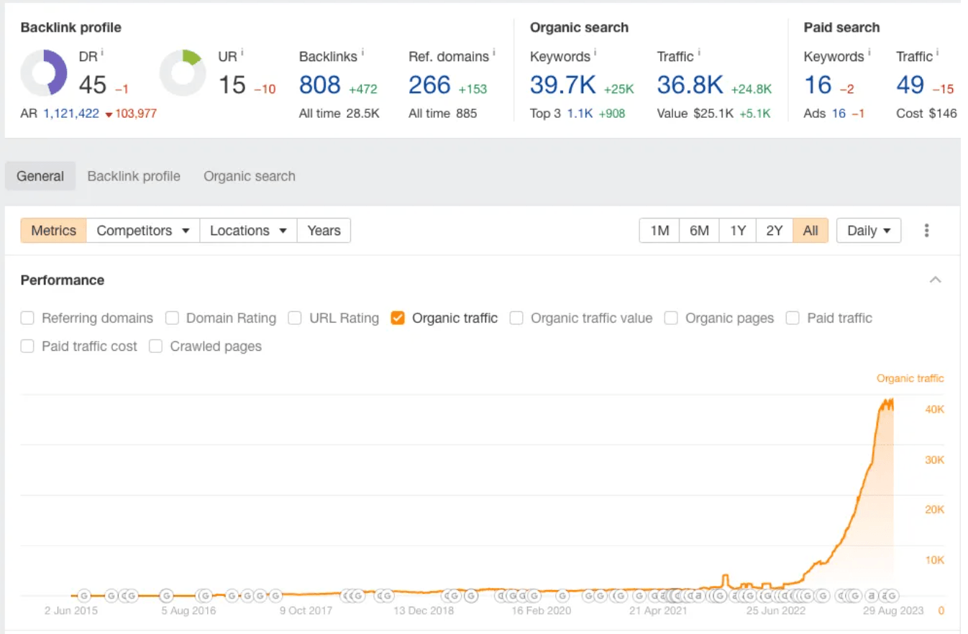Viewport: 968px width, 634px height.
Task: Click the UR info icon
Action: tap(242, 52)
